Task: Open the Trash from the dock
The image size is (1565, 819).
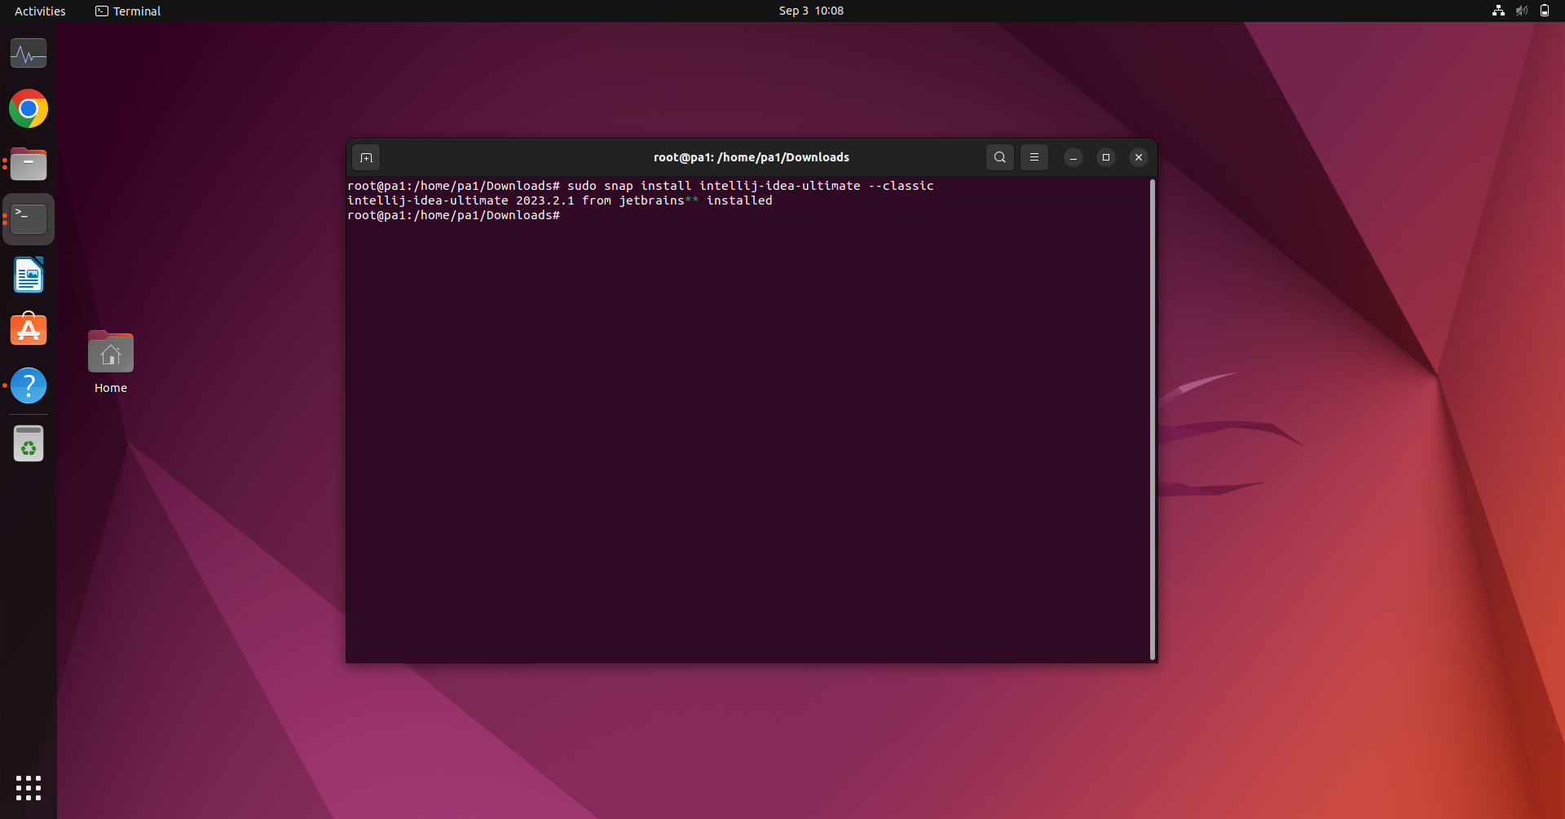Action: [29, 444]
